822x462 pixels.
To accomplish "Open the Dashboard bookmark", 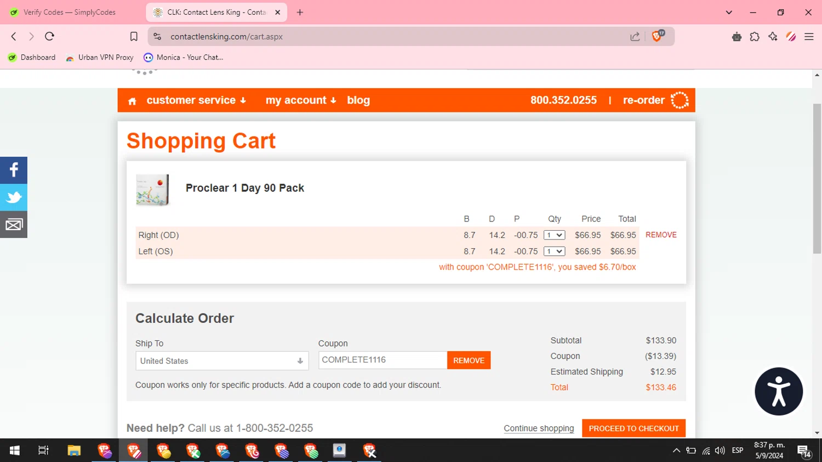I will pos(32,57).
